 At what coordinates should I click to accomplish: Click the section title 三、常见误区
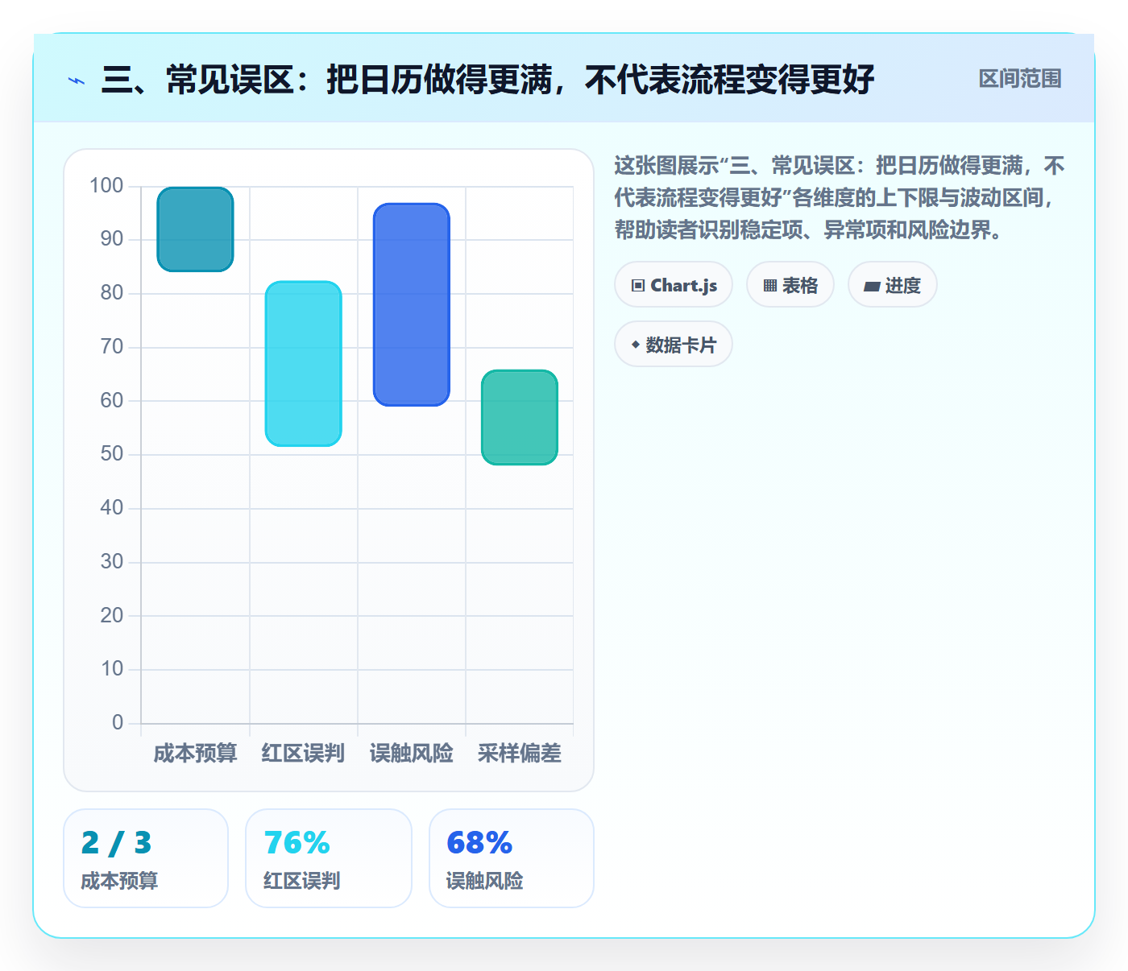coord(487,80)
